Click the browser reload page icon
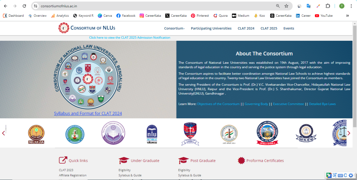357x180 pixels. 24,6
